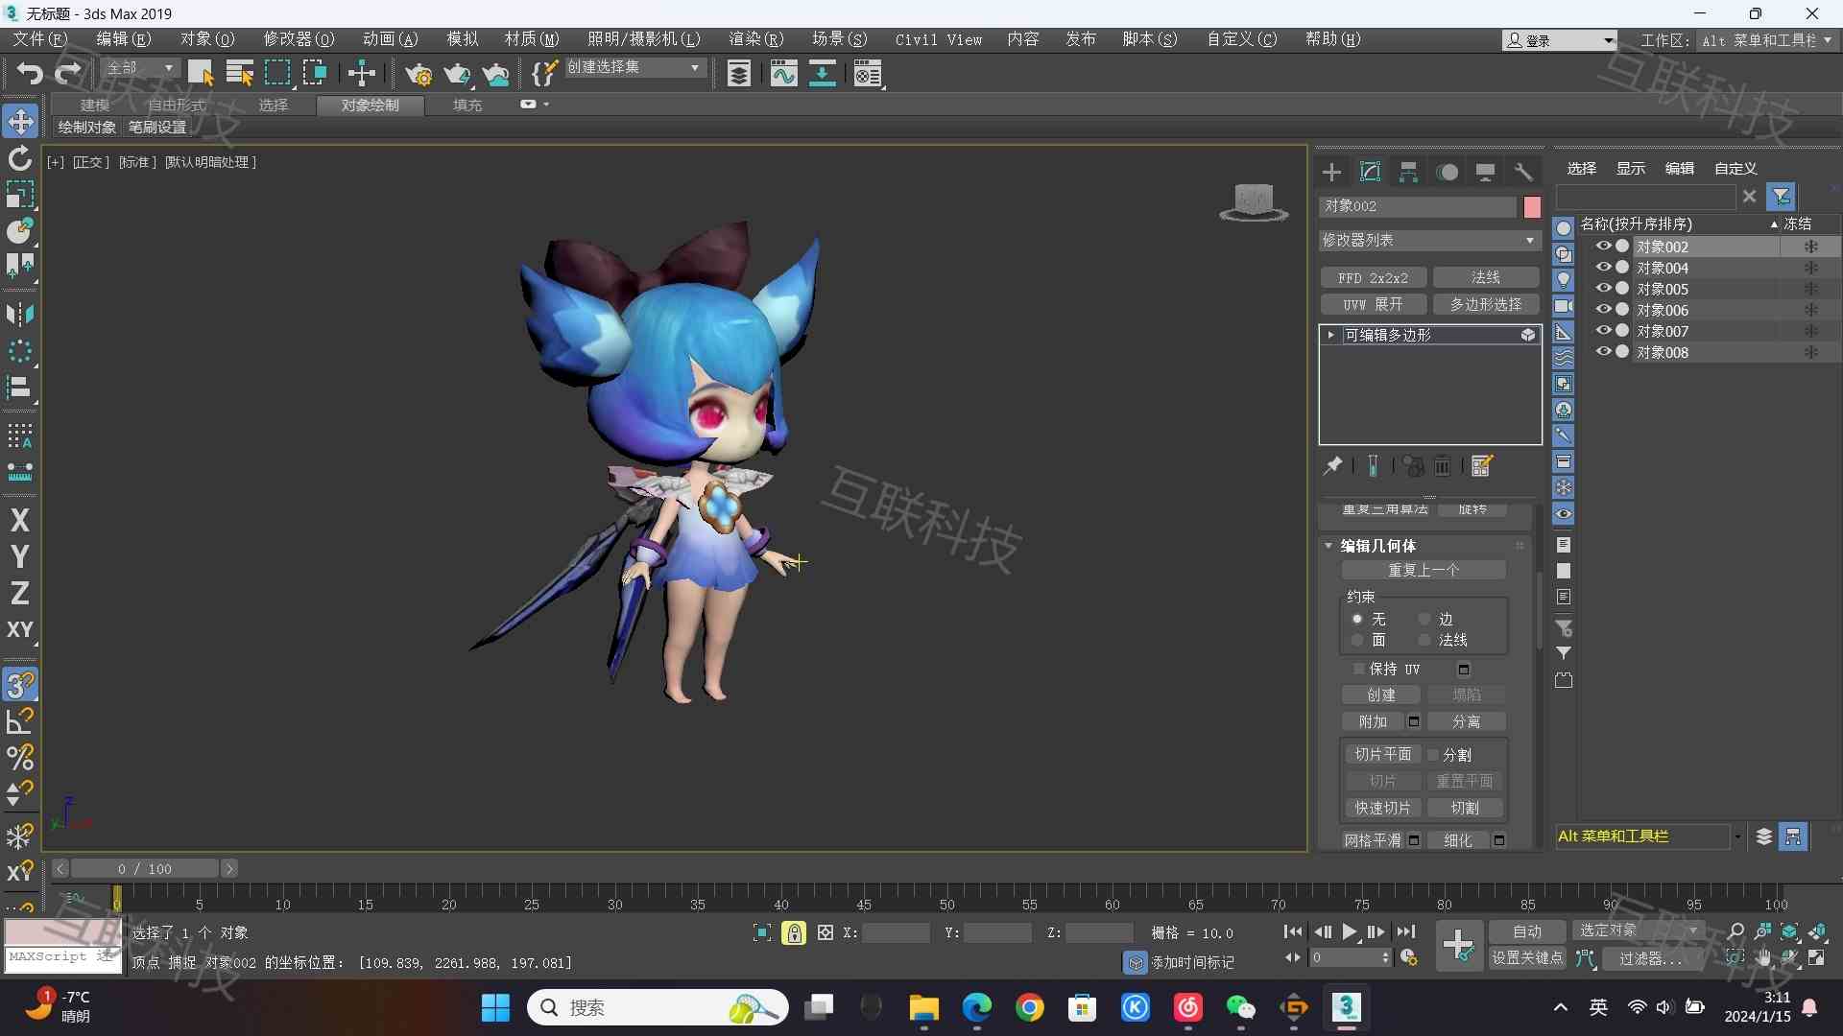Screen dimensions: 1843x1036
Task: Open the Mirror tool
Action: click(20, 314)
